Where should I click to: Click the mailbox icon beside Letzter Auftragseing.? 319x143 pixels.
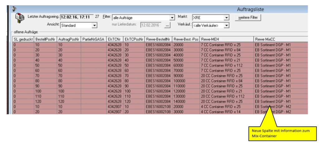pos(20,20)
